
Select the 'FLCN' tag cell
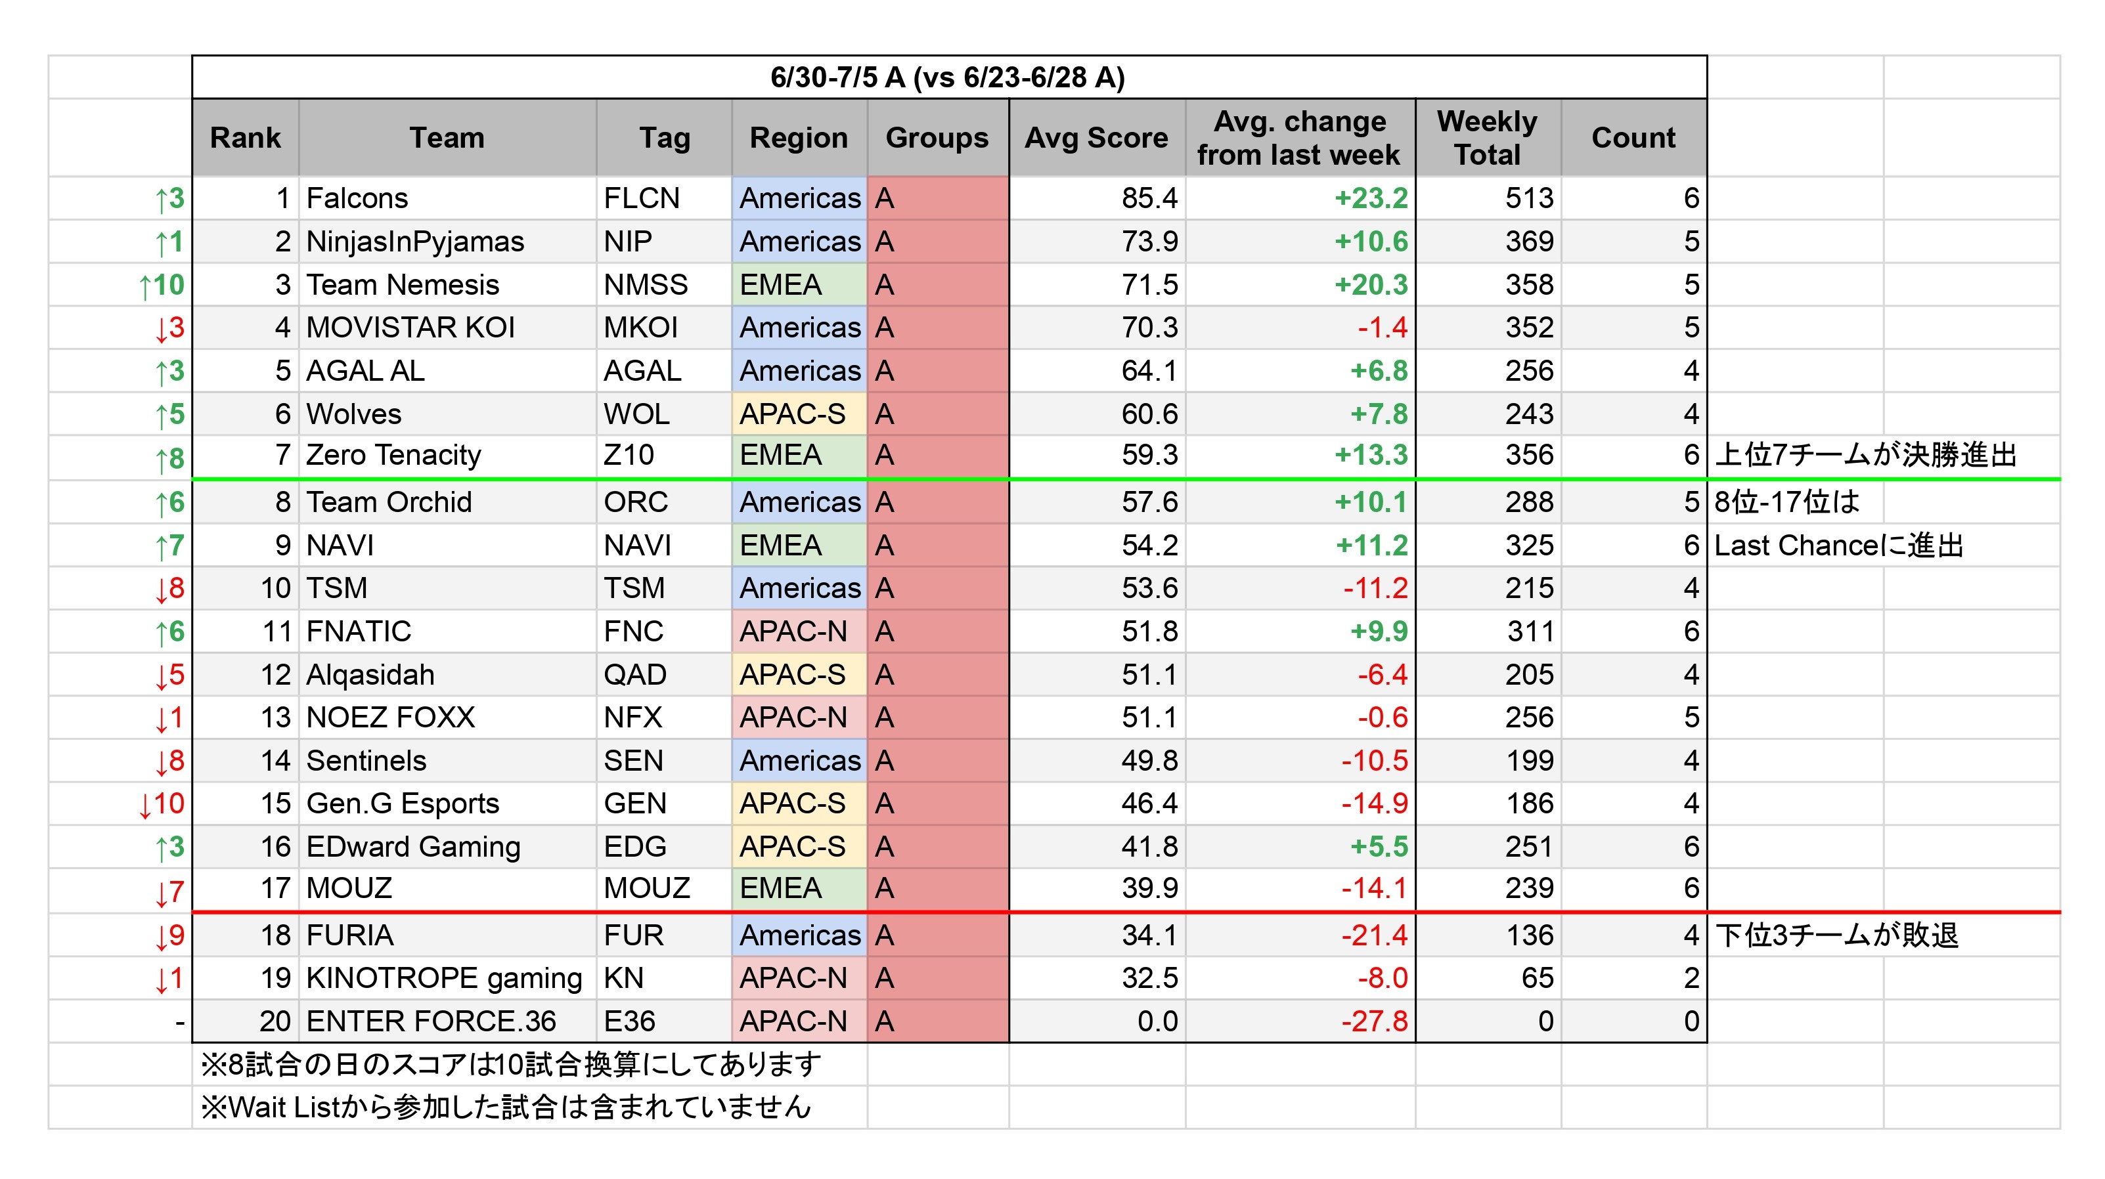coord(665,198)
